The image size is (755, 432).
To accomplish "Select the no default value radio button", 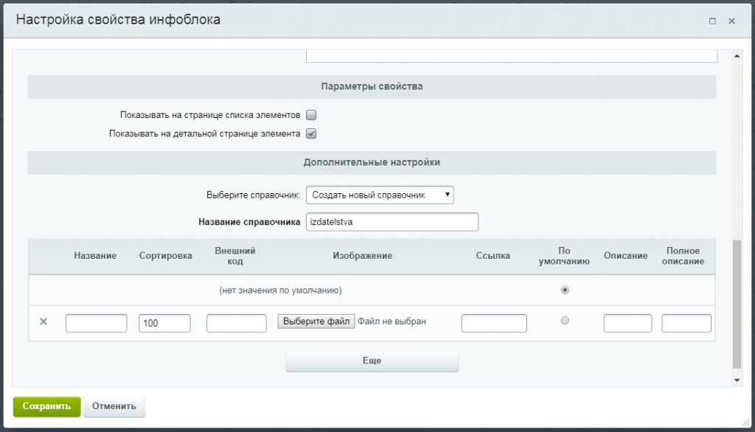I will (565, 290).
